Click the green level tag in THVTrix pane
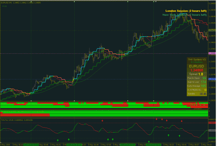 tap(212, 138)
